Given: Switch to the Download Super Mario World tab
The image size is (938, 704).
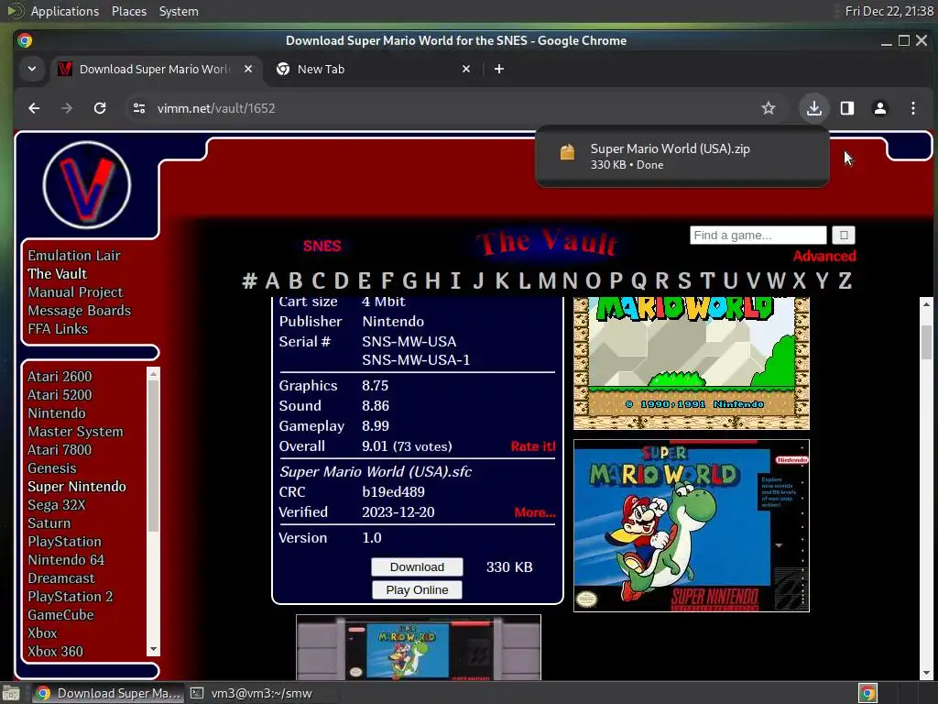Looking at the screenshot, I should point(156,69).
